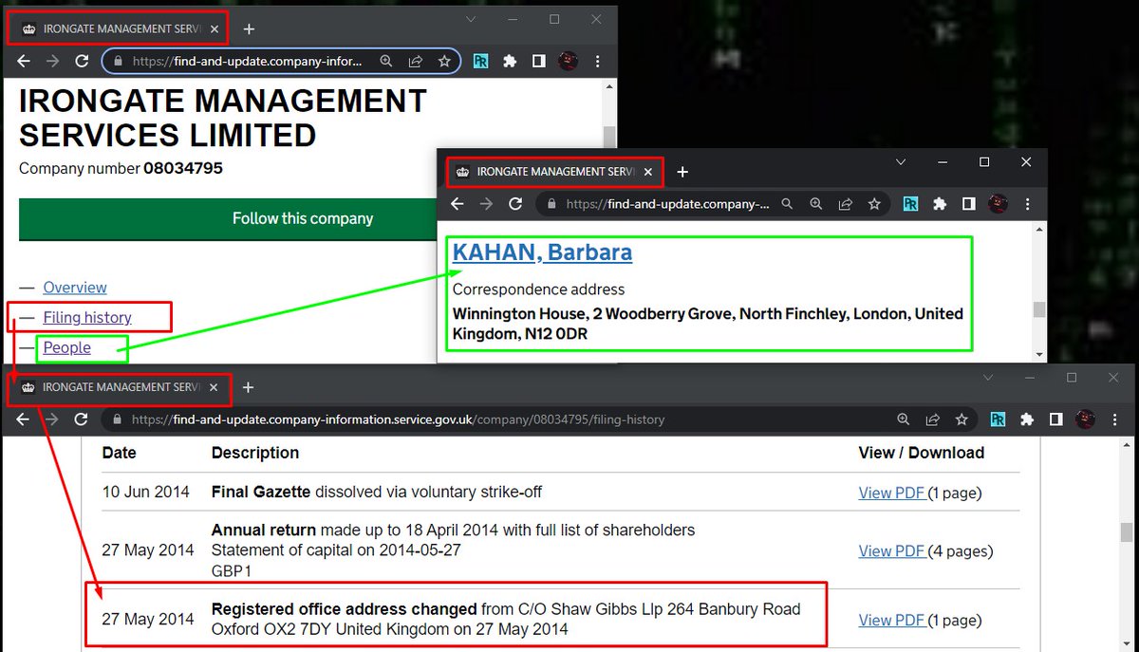
Task: Open the Filing history link
Action: (x=87, y=318)
